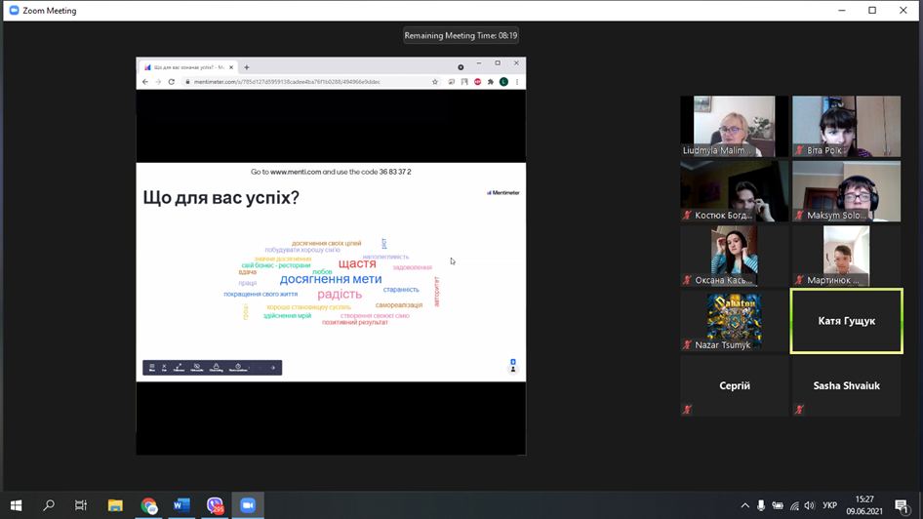Toggle the system volume speaker icon
The width and height of the screenshot is (923, 519).
pos(809,505)
